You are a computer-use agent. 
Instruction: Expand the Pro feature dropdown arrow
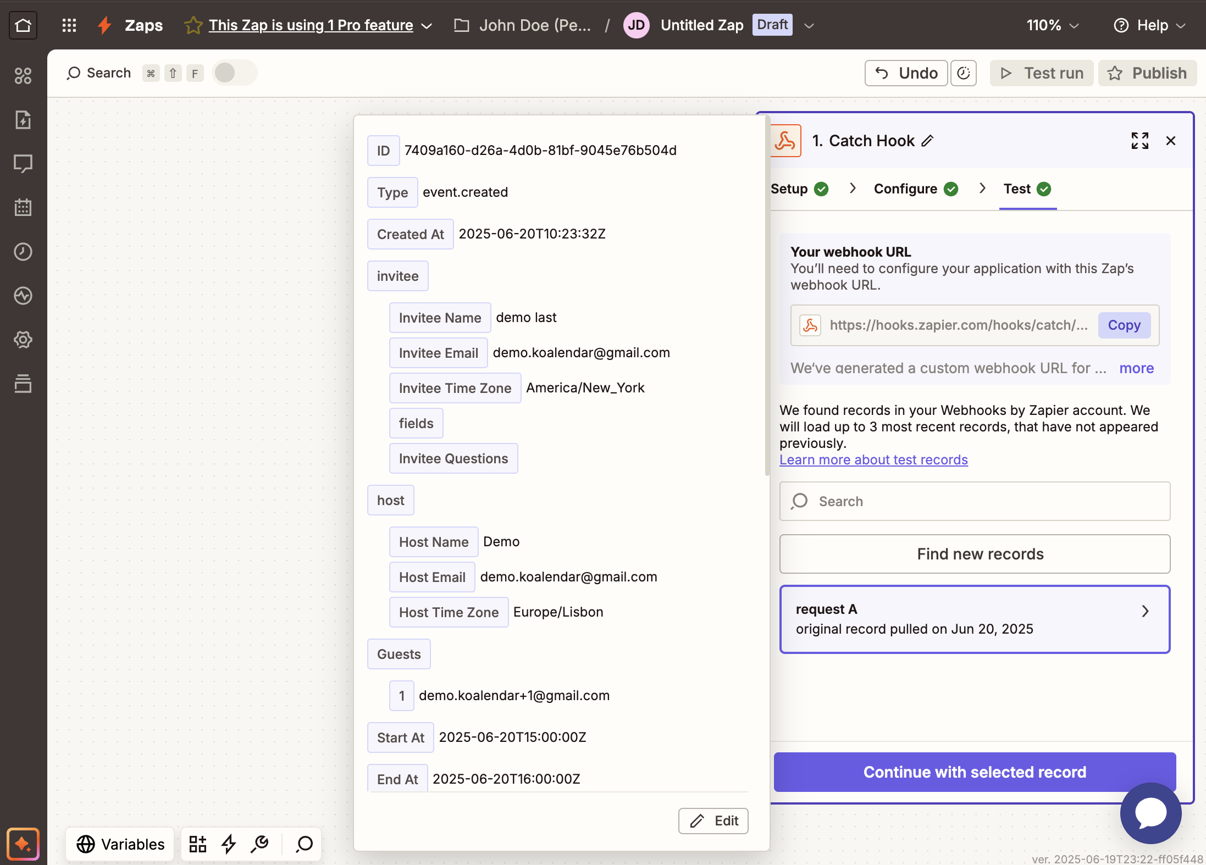click(x=427, y=26)
